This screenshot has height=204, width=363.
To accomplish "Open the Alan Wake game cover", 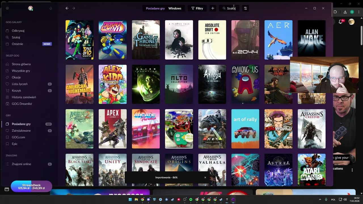I will [x=312, y=39].
